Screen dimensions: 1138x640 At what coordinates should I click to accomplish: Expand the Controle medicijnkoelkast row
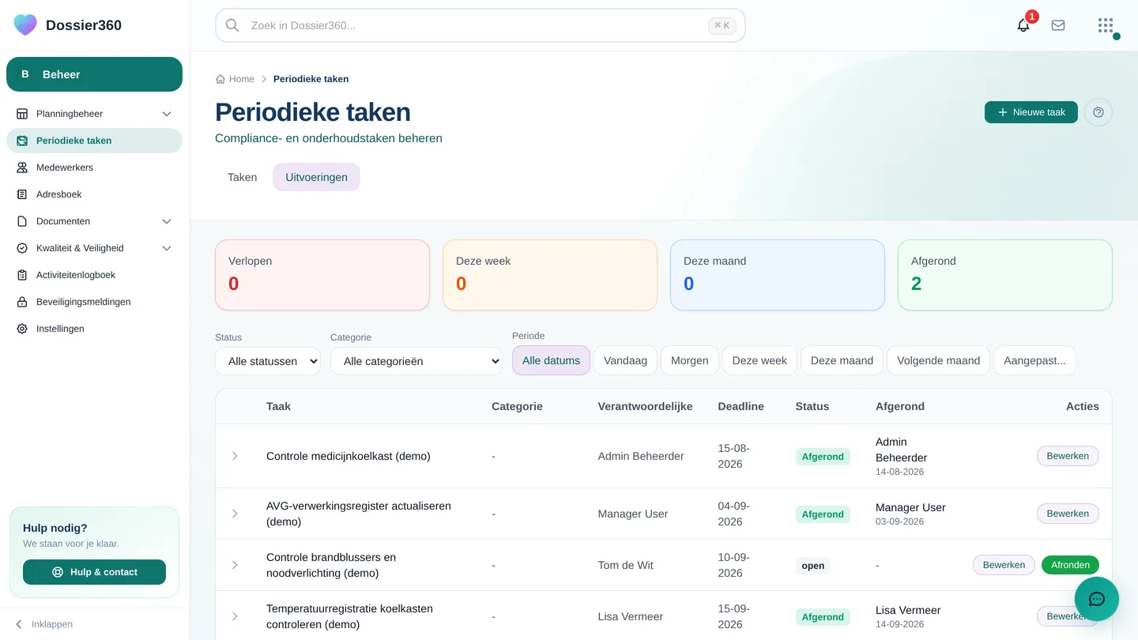[235, 456]
